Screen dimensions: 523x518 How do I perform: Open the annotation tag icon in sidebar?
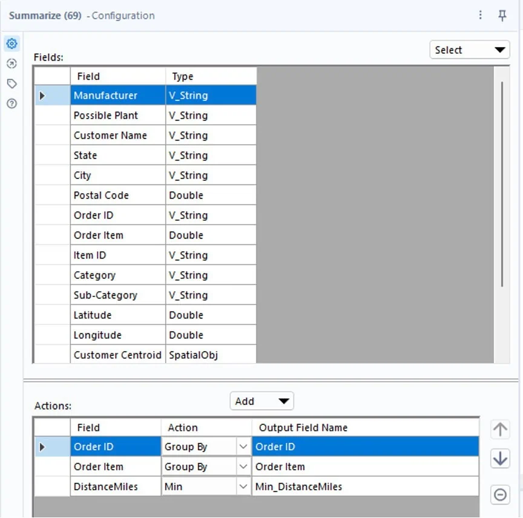tap(12, 84)
